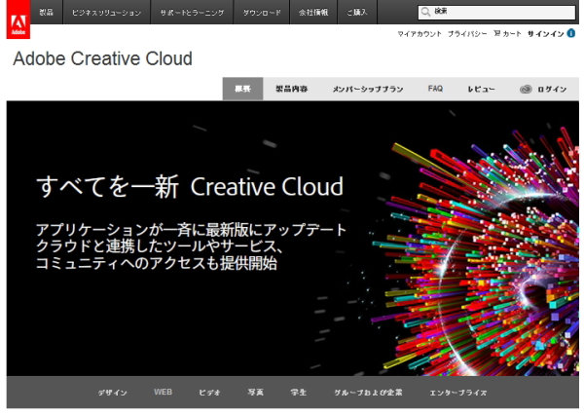The width and height of the screenshot is (584, 415).
Task: Open the ご購入 menu
Action: click(358, 13)
